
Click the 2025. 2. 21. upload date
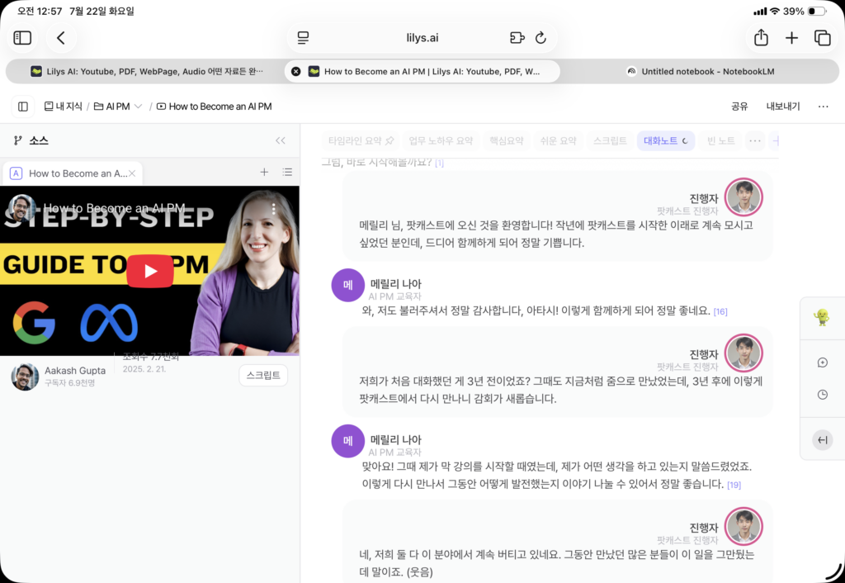click(144, 369)
